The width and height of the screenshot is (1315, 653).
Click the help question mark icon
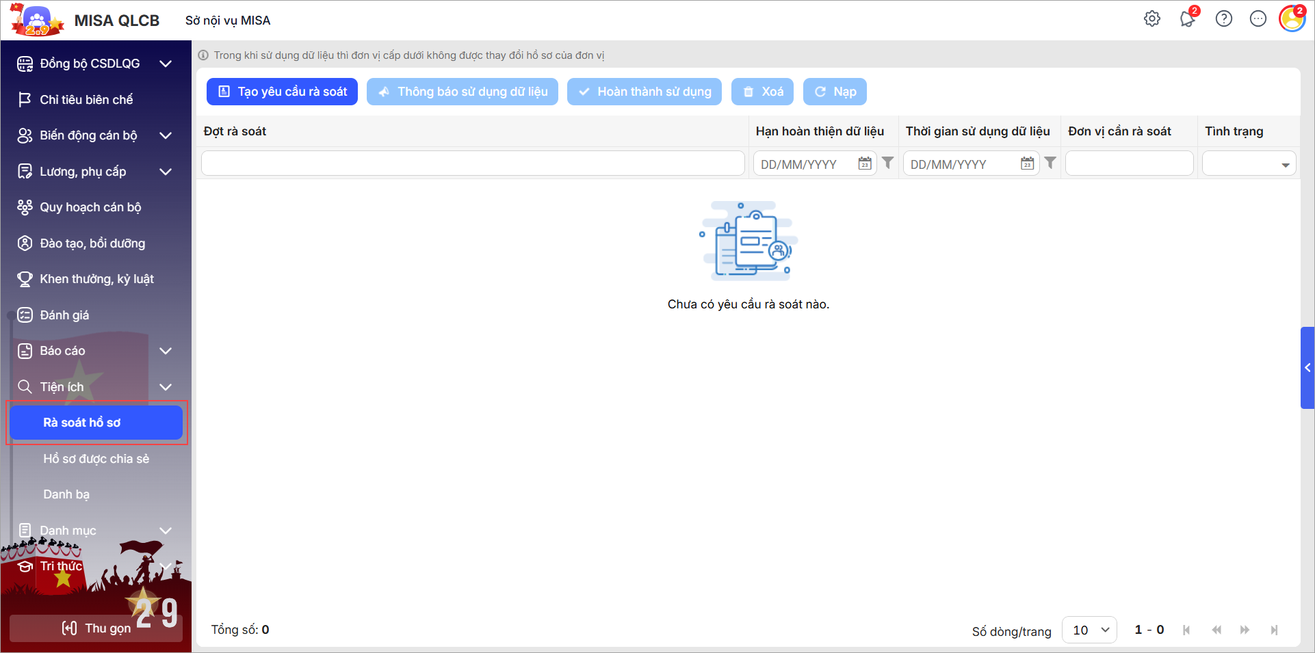pyautogui.click(x=1223, y=19)
